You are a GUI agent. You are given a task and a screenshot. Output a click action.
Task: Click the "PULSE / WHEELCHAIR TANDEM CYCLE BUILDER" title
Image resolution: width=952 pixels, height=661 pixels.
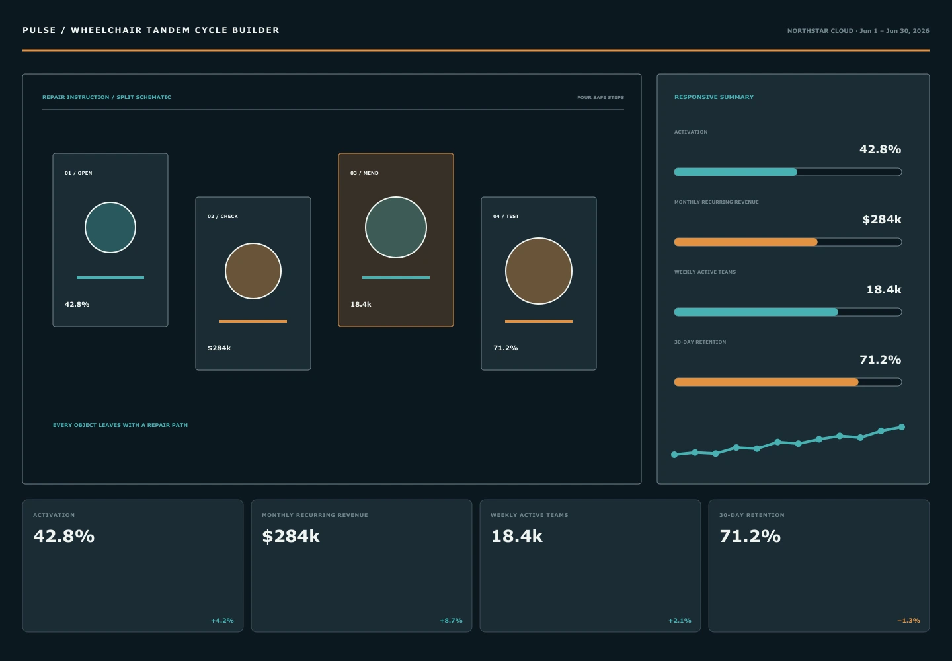click(x=151, y=30)
